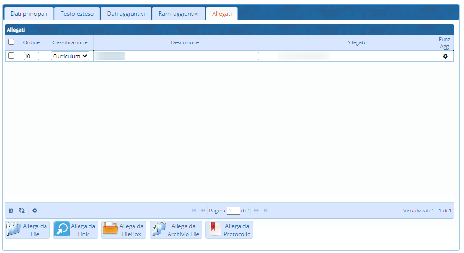Viewport: 464px width, 253px height.
Task: Jump to the last page arrow
Action: pos(266,211)
